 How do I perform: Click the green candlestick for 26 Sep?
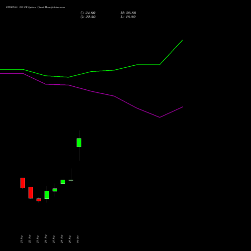pos(63,182)
